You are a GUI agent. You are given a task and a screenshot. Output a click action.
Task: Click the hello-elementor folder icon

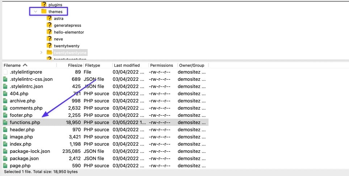point(49,32)
